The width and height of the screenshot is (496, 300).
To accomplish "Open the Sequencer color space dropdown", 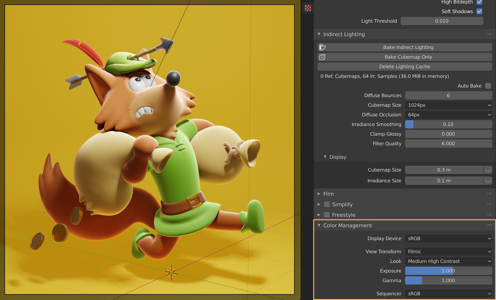I will [x=448, y=294].
